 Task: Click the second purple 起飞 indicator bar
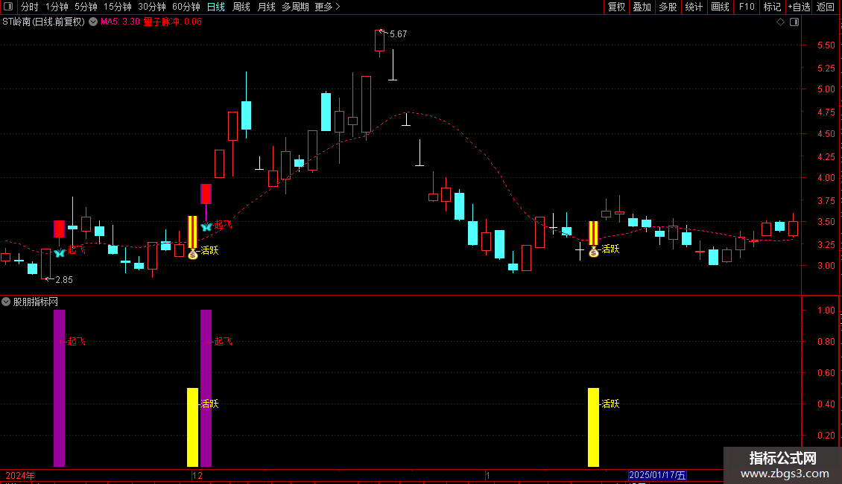point(206,388)
